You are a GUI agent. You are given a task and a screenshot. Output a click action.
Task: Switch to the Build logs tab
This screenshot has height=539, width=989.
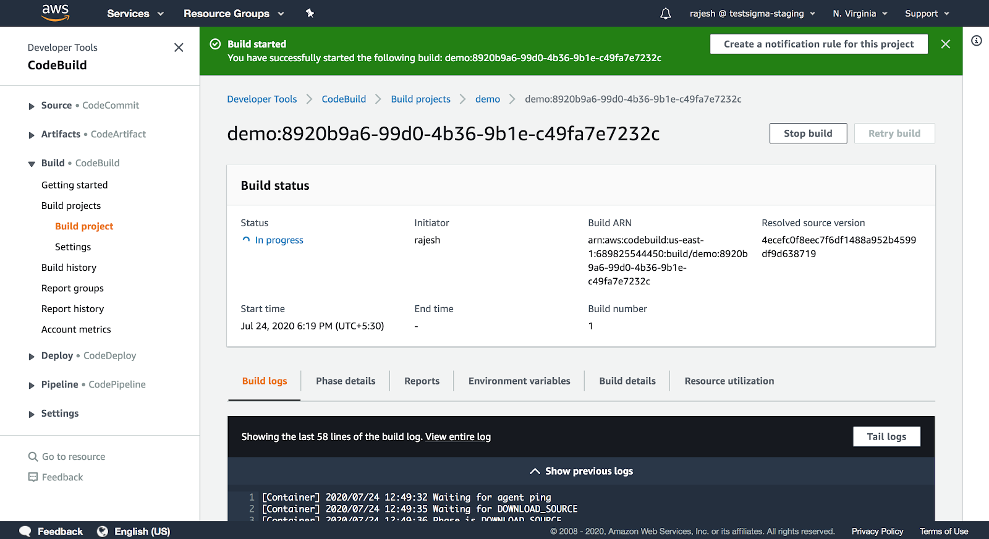pos(265,381)
